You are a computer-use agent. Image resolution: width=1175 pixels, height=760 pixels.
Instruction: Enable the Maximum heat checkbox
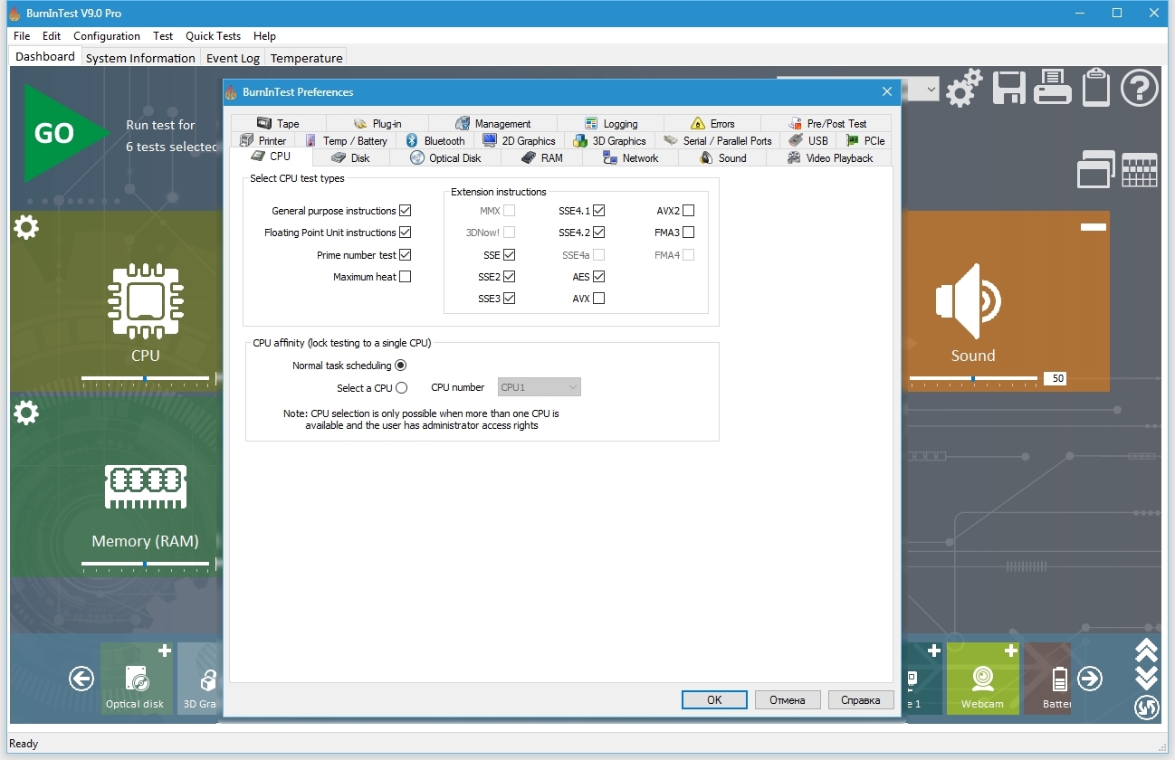tap(405, 277)
